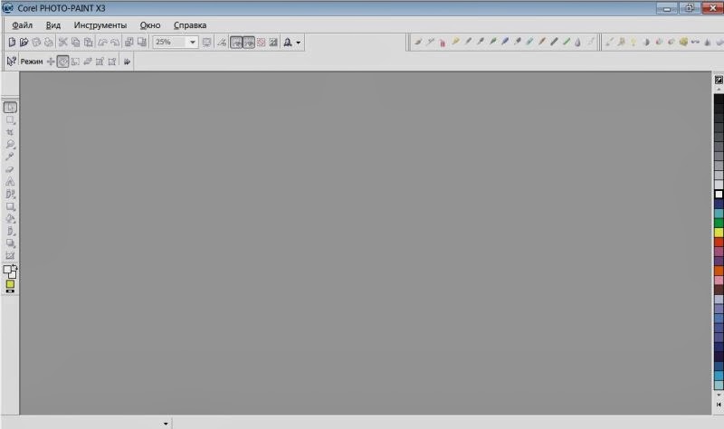The height and width of the screenshot is (429, 724).
Task: Select the perspective mode icon
Action: (112, 62)
